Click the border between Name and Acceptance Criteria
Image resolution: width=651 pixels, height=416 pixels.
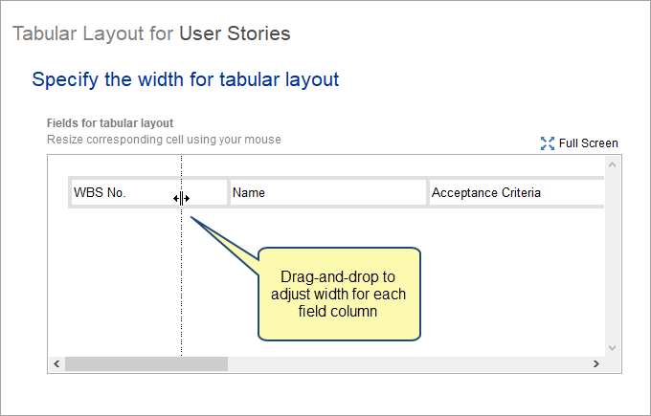click(428, 192)
